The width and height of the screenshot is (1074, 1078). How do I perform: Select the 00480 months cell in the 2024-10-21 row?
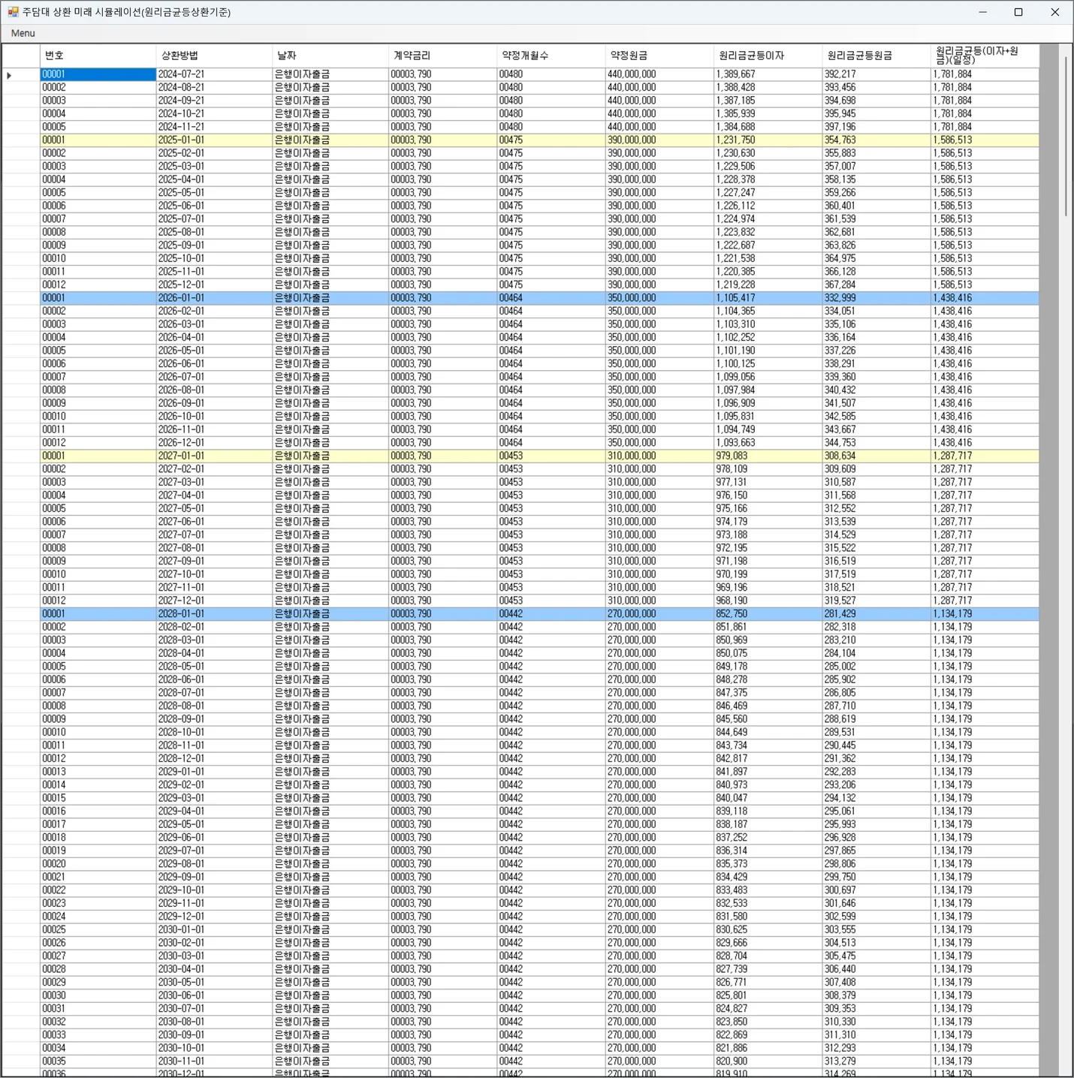(x=551, y=114)
